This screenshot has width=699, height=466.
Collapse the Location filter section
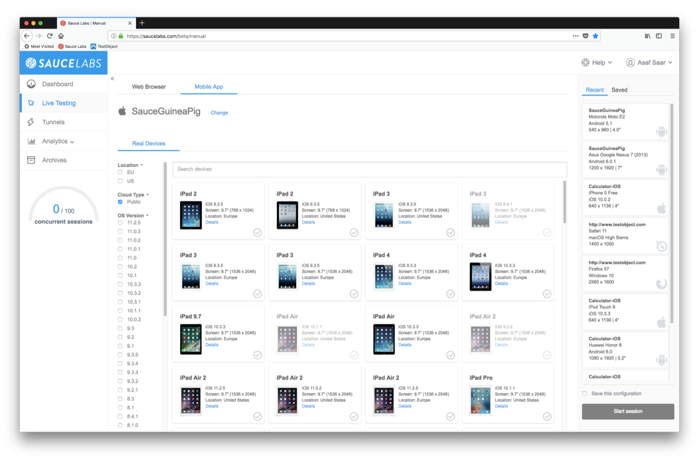click(130, 165)
